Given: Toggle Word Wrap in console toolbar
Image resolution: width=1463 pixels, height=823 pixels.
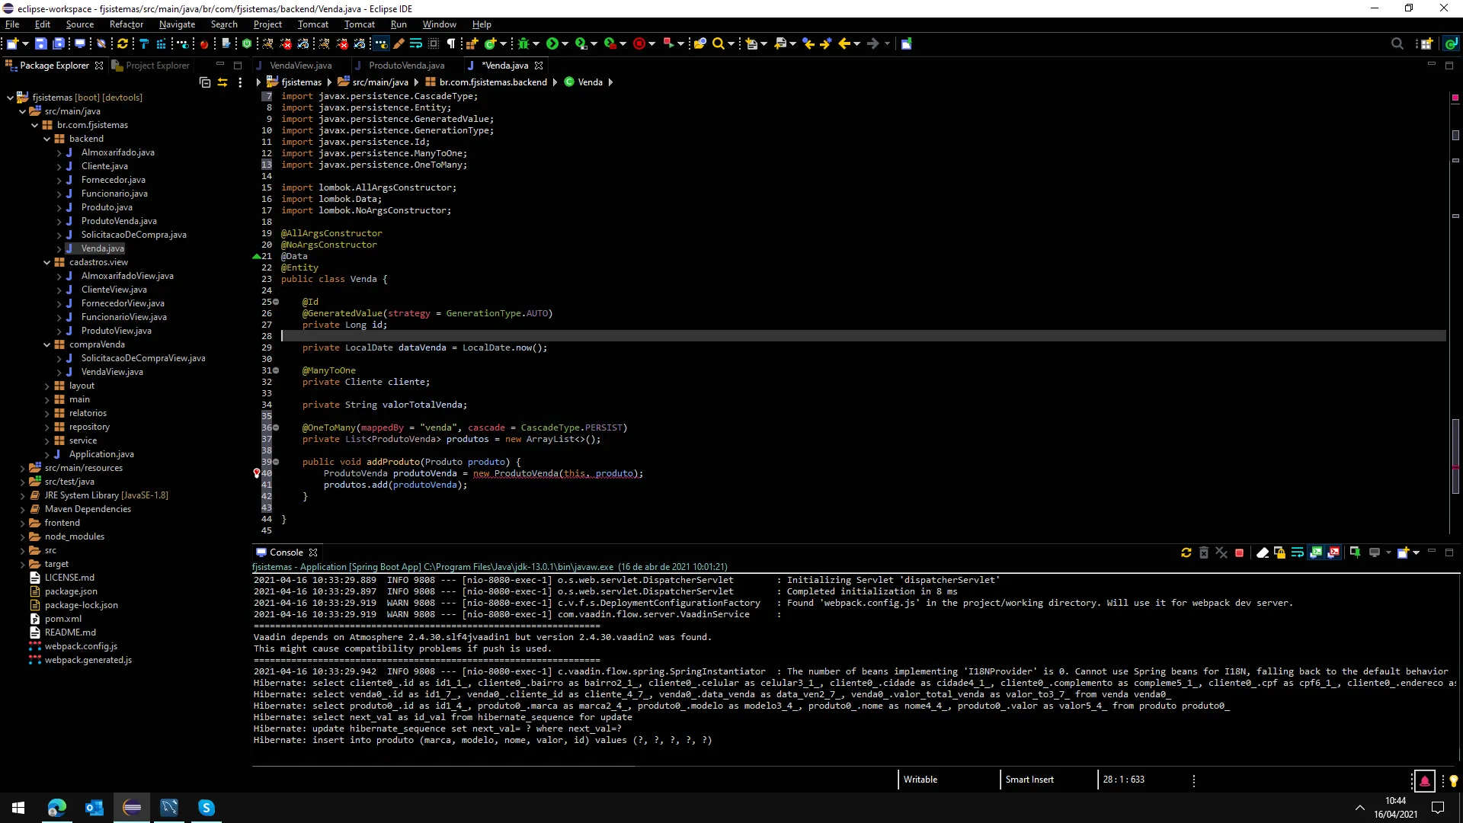Looking at the screenshot, I should click(1298, 552).
